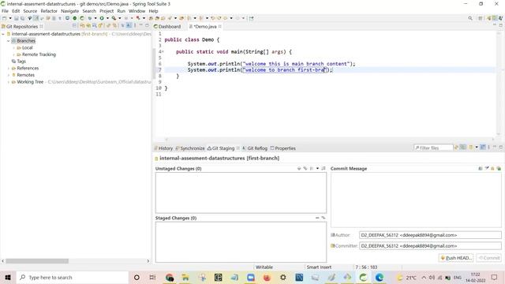Minimize the Git Repositories view
Viewport: 505px width, 284px height.
click(x=140, y=24)
